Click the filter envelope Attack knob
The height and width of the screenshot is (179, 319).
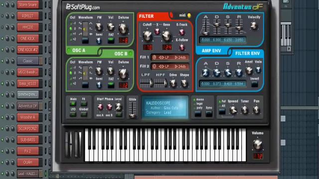click(x=205, y=72)
